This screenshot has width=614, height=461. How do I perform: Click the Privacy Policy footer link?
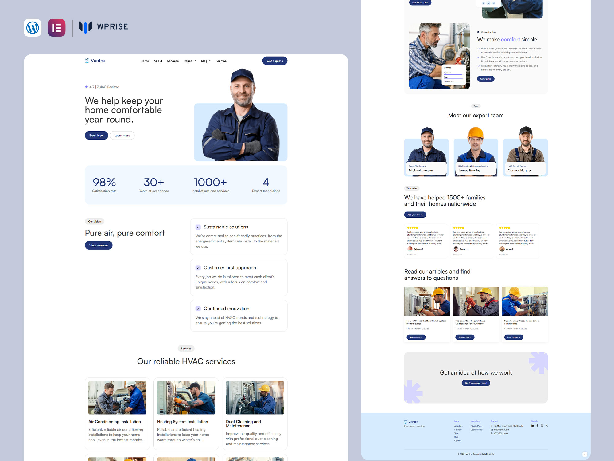(476, 426)
